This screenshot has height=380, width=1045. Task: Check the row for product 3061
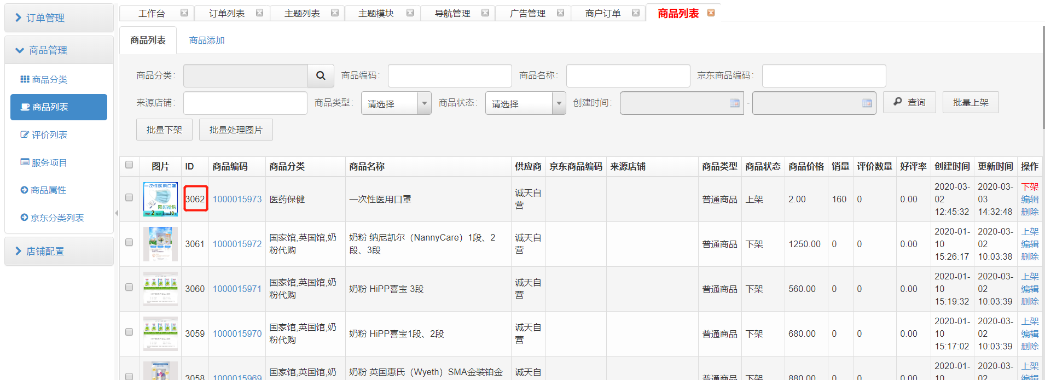coord(129,242)
